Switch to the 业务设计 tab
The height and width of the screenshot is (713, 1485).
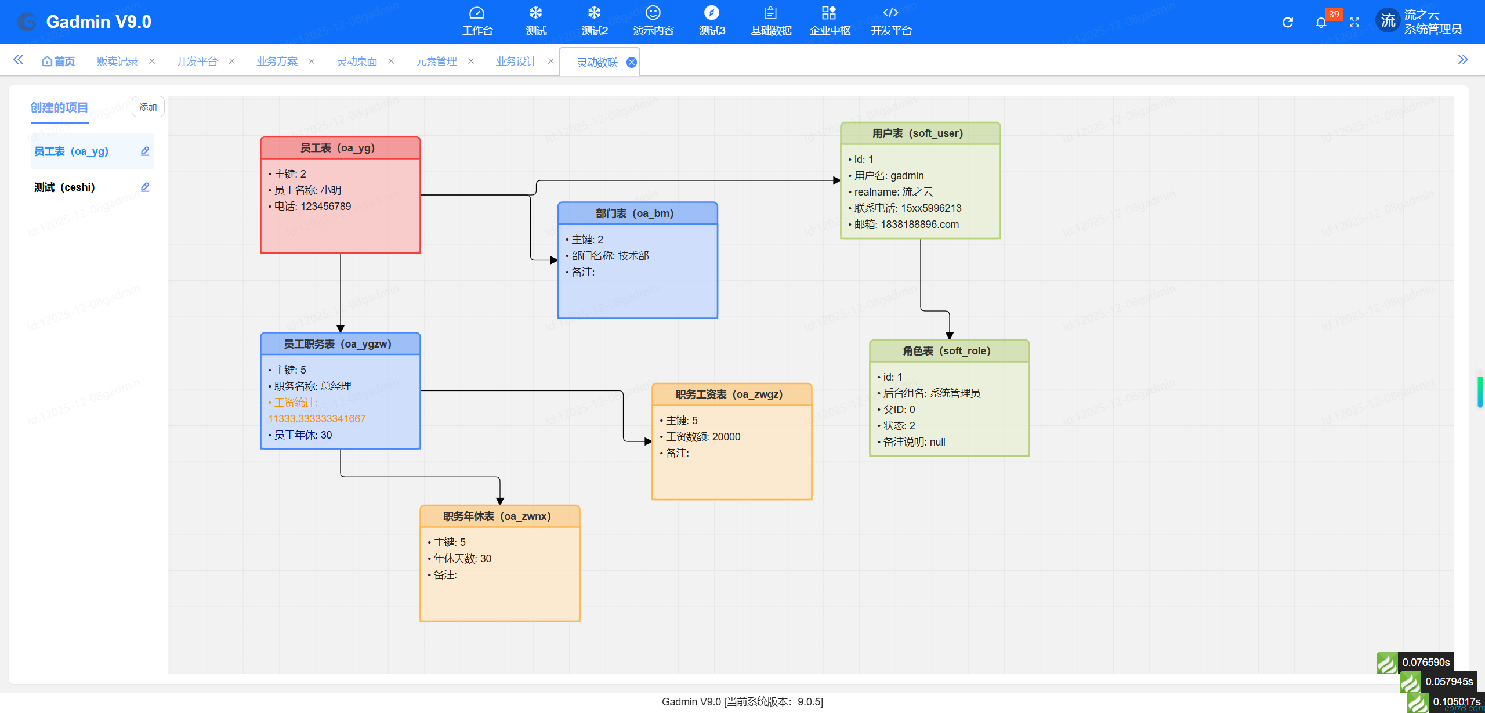click(516, 61)
